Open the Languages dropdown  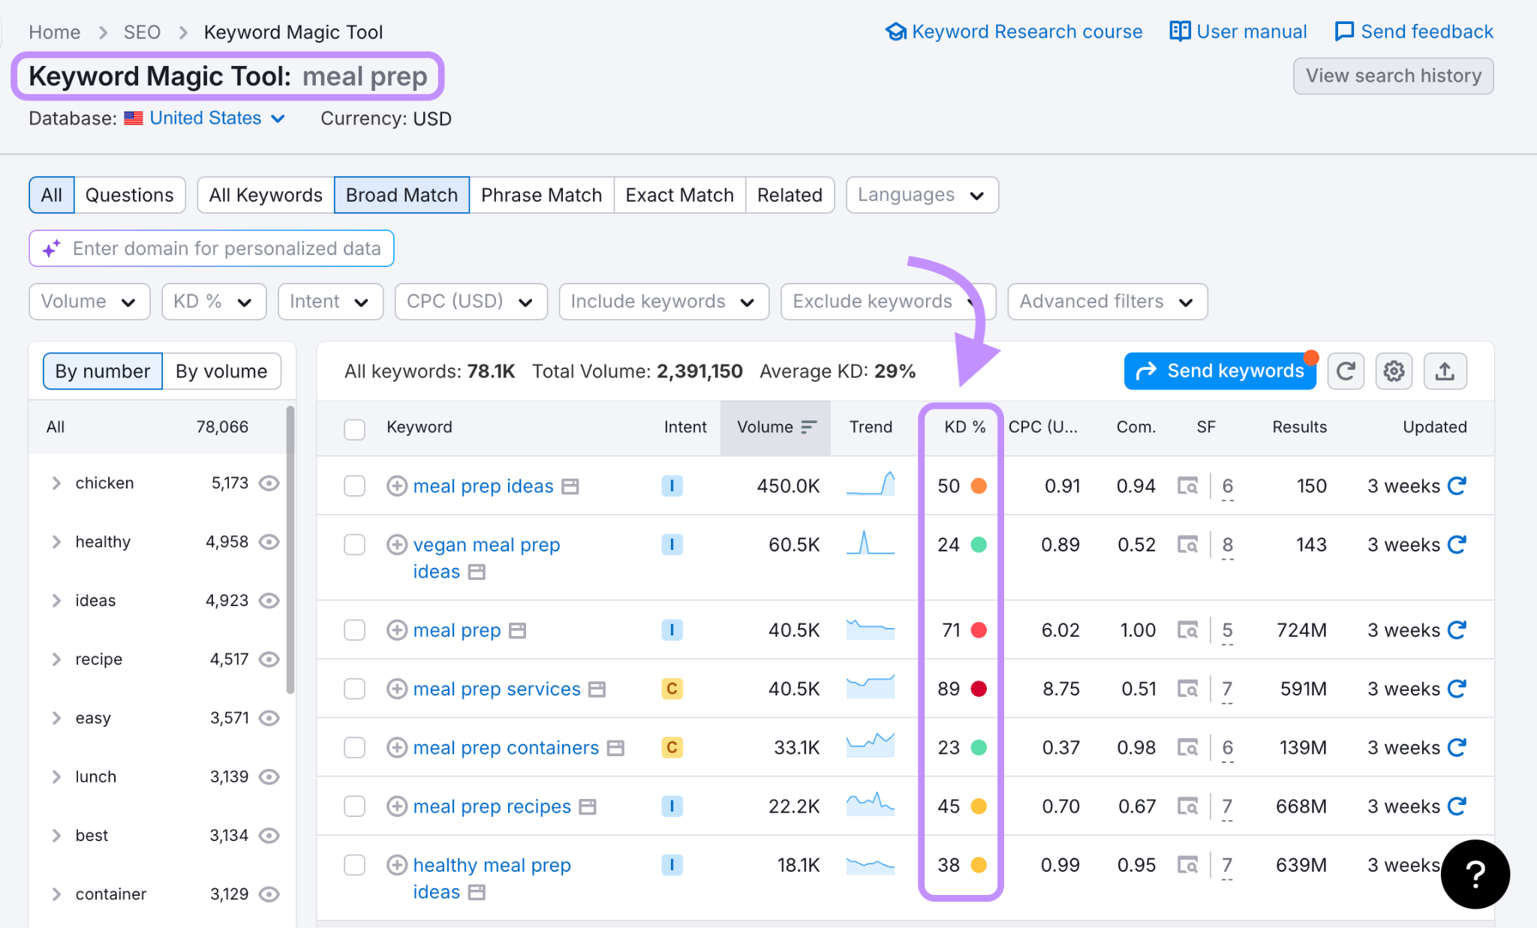click(922, 194)
